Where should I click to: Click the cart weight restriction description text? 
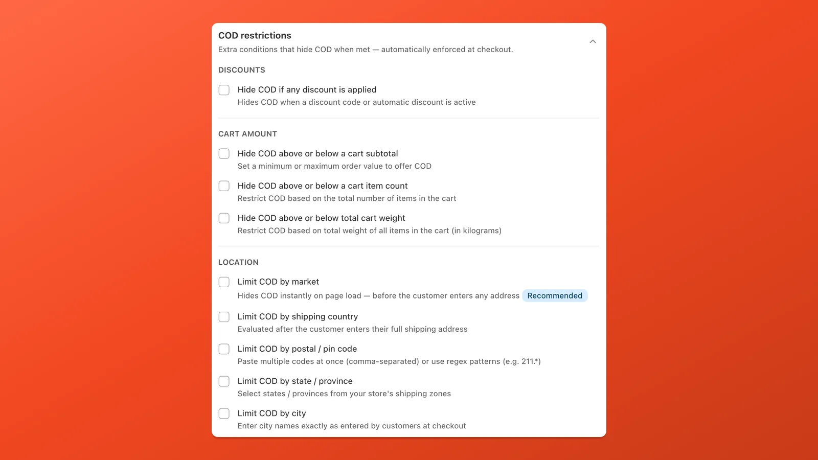(x=369, y=231)
